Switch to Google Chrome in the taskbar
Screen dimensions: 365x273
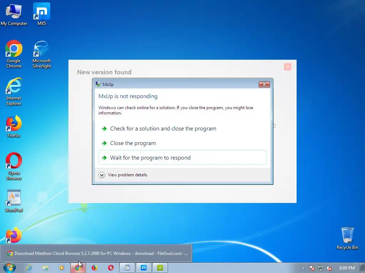tap(78, 268)
